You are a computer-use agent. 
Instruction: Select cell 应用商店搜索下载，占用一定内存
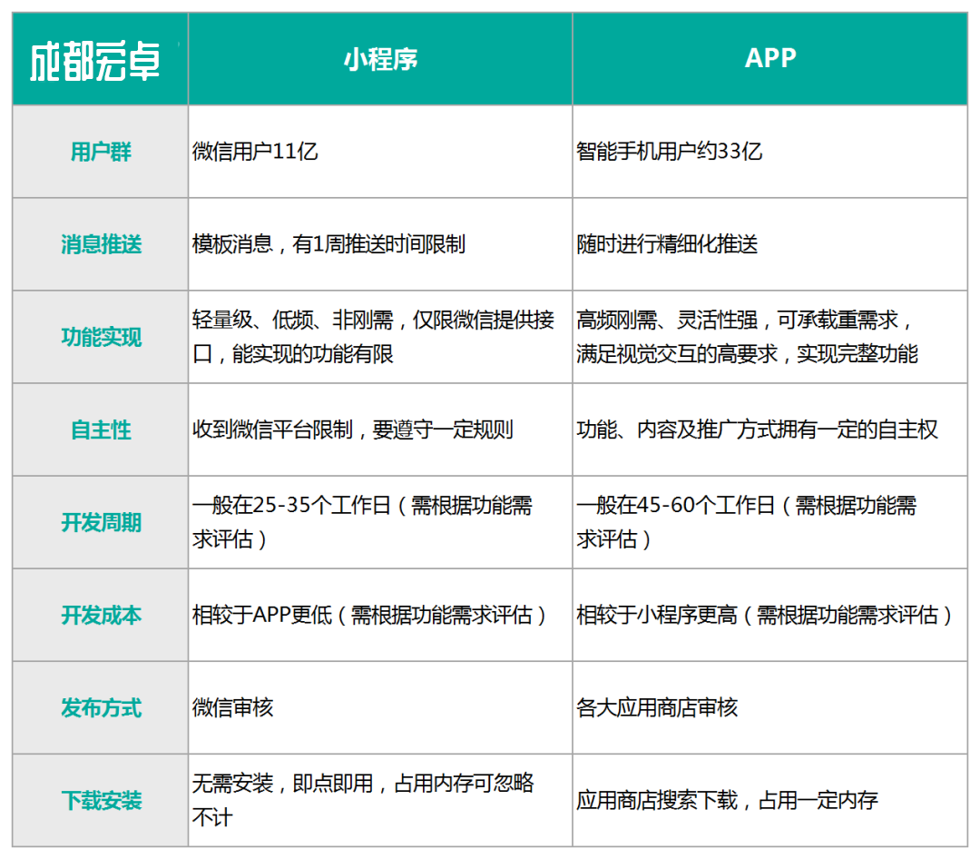770,800
